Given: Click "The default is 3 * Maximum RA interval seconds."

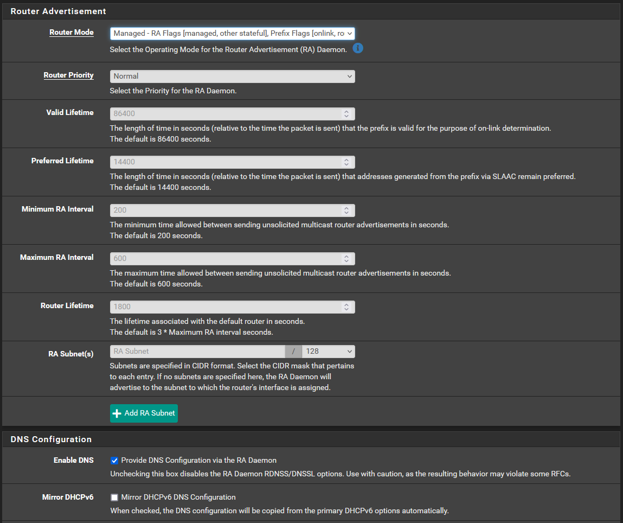Looking at the screenshot, I should click(191, 332).
